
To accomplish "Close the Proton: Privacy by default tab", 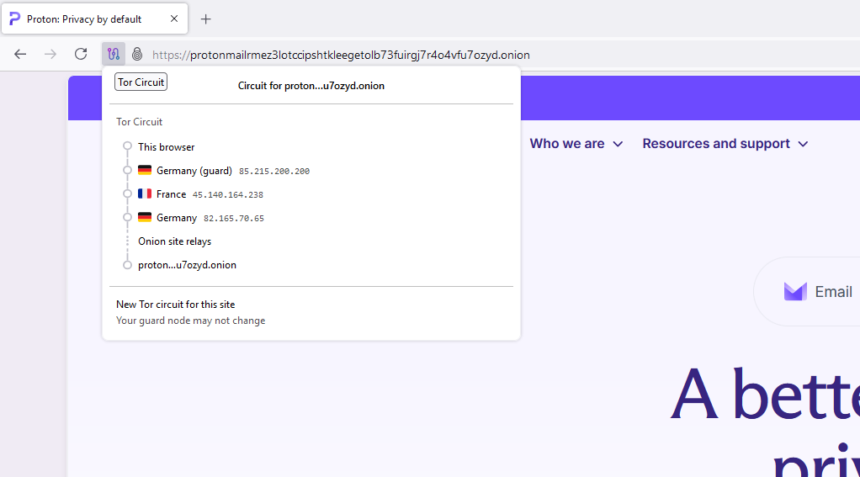I will pyautogui.click(x=174, y=19).
